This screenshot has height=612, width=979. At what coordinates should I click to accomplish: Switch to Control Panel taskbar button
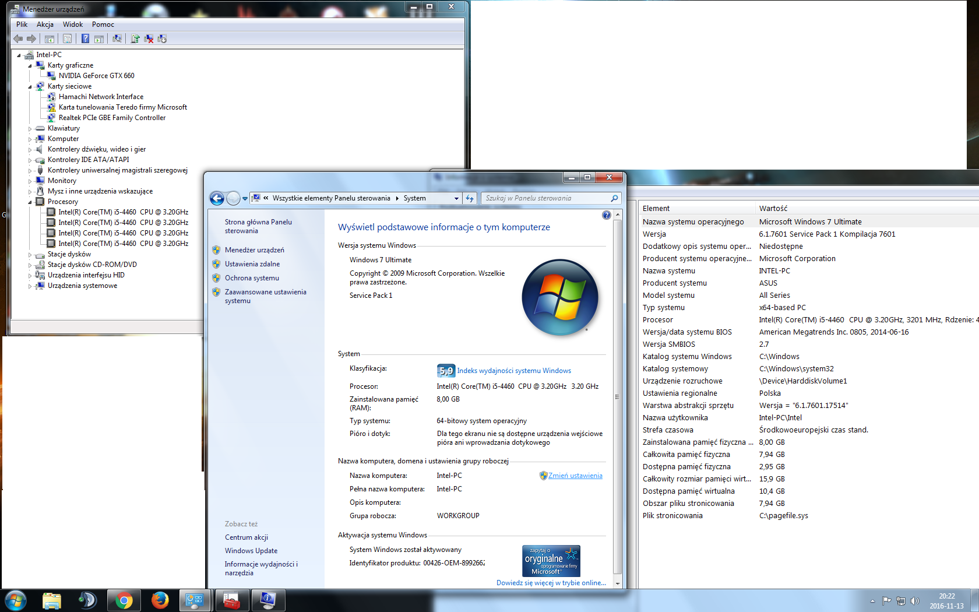pos(195,600)
